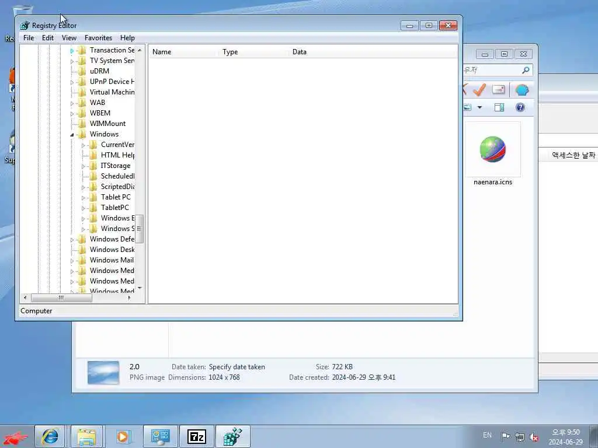
Task: Click the EN language indicator in the tray
Action: 487,435
